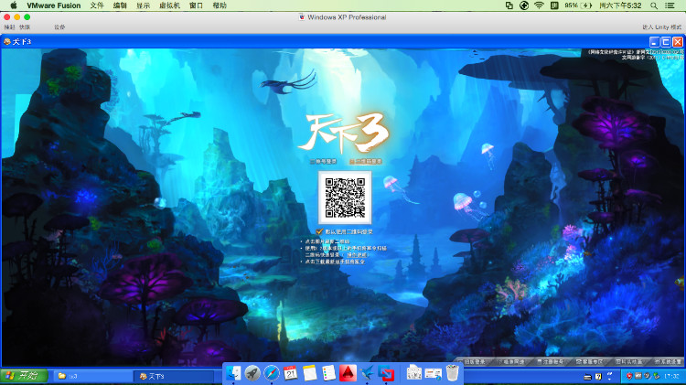Click Windows XP 开始 Start button

[x=24, y=376]
